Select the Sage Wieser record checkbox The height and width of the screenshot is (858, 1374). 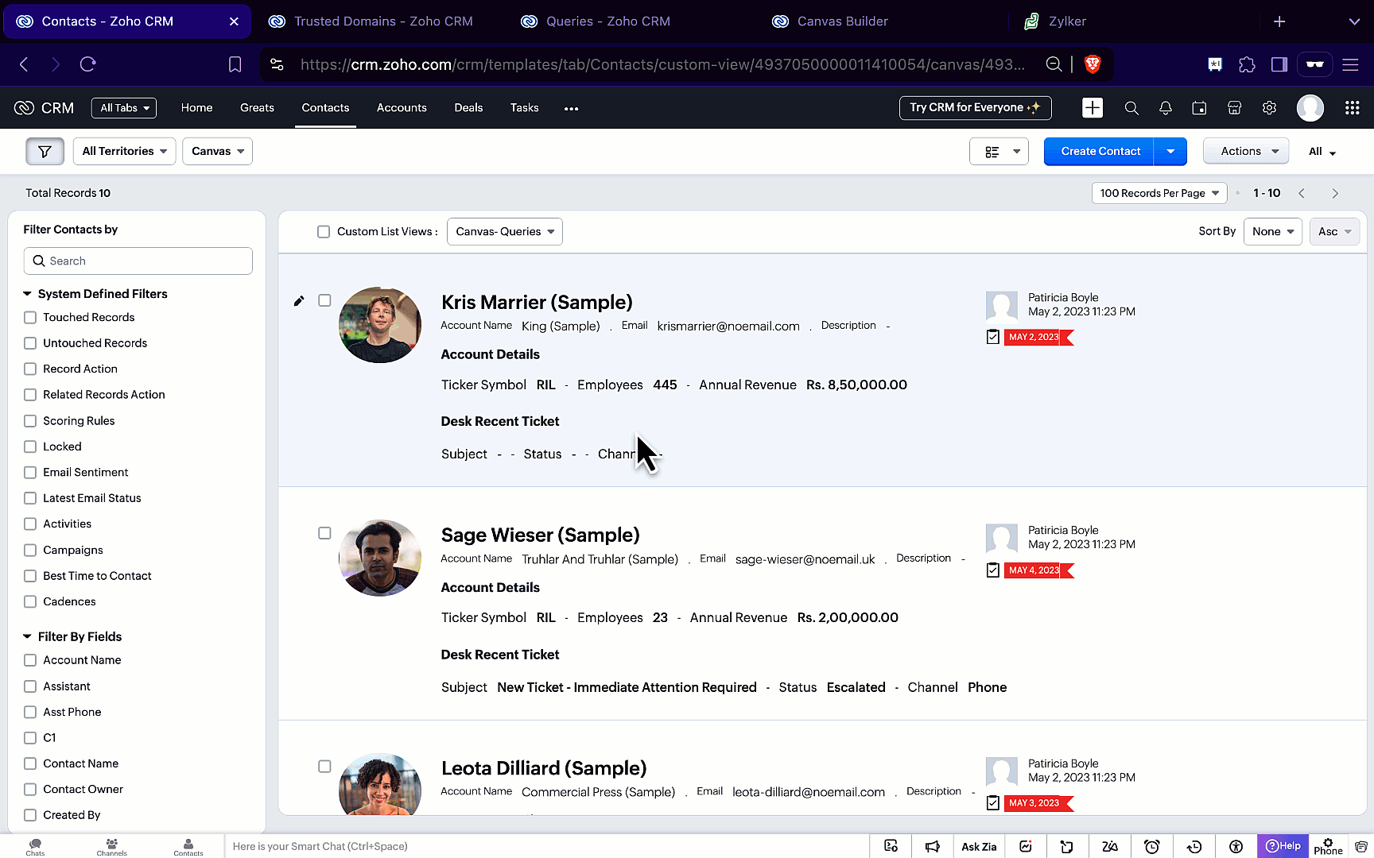(324, 533)
